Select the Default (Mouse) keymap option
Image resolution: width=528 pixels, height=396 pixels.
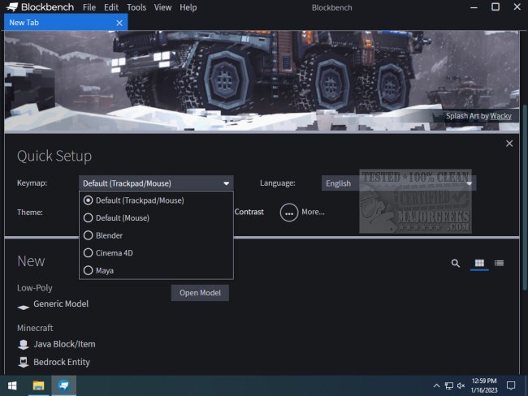pos(122,217)
